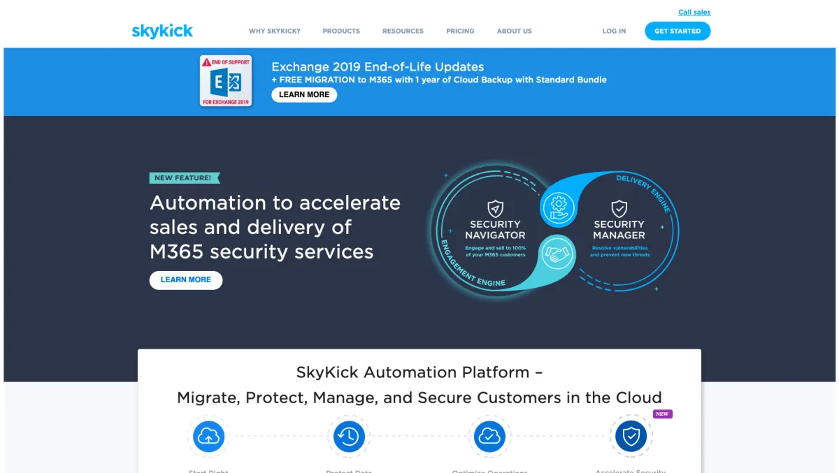Screen dimensions: 839x473
Task: Click the Security Navigator label
Action: [495, 230]
